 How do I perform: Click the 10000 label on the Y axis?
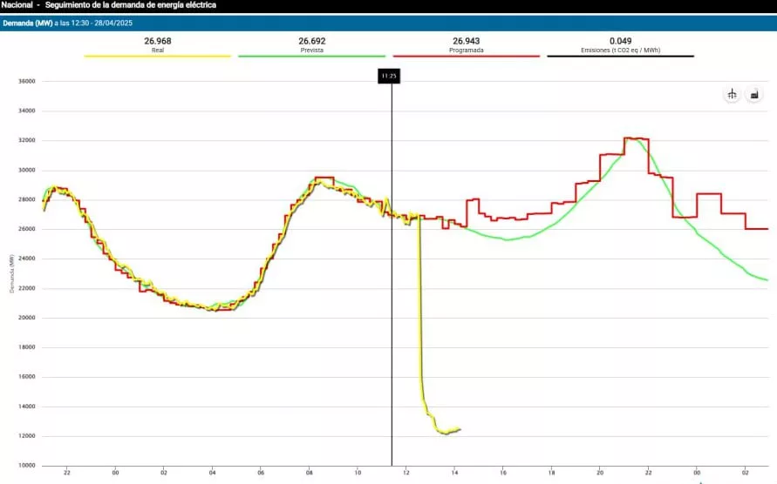click(26, 466)
